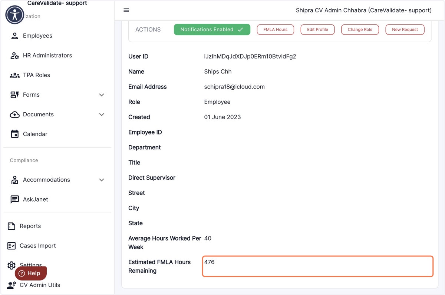445x295 pixels.
Task: Select the HR Administrators gear-person icon
Action: pyautogui.click(x=14, y=56)
